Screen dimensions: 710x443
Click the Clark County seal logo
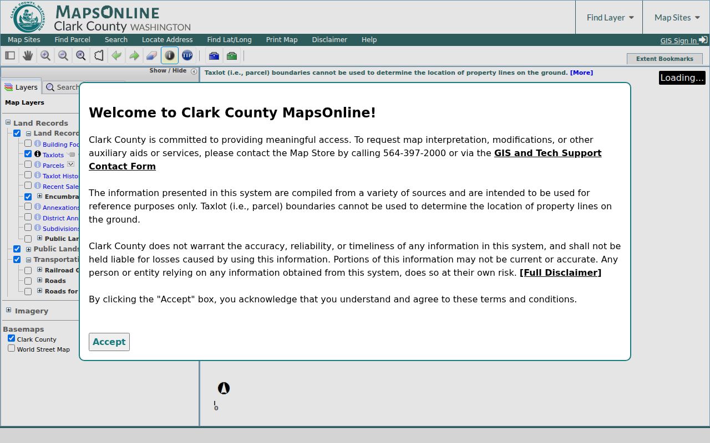point(28,17)
